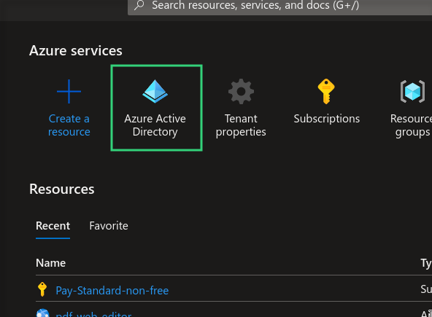
Task: Click the Subscriptions label
Action: [326, 119]
